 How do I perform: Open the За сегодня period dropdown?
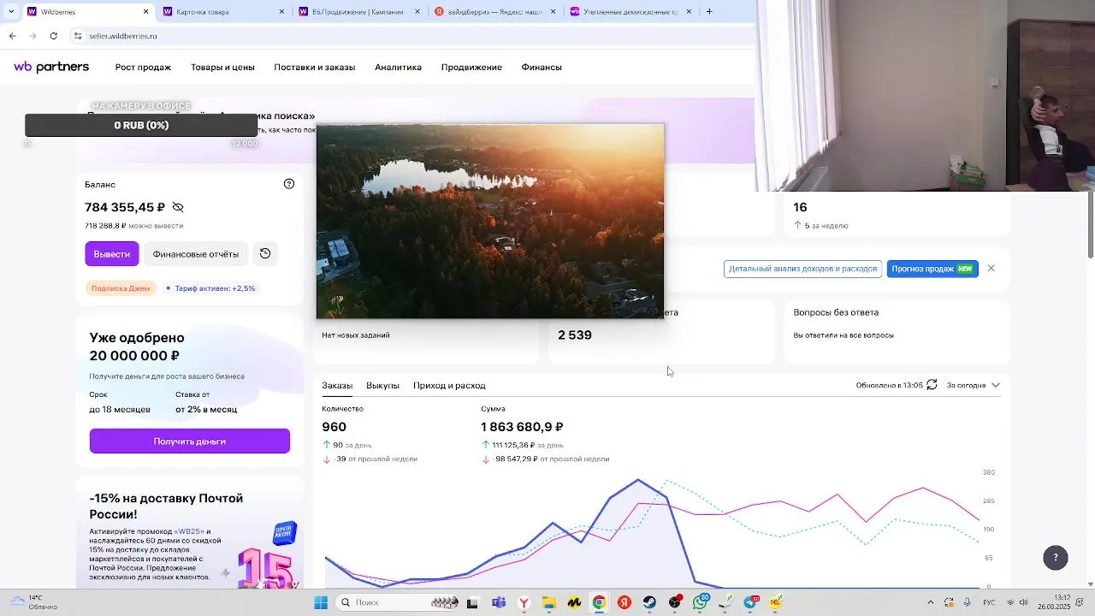973,385
